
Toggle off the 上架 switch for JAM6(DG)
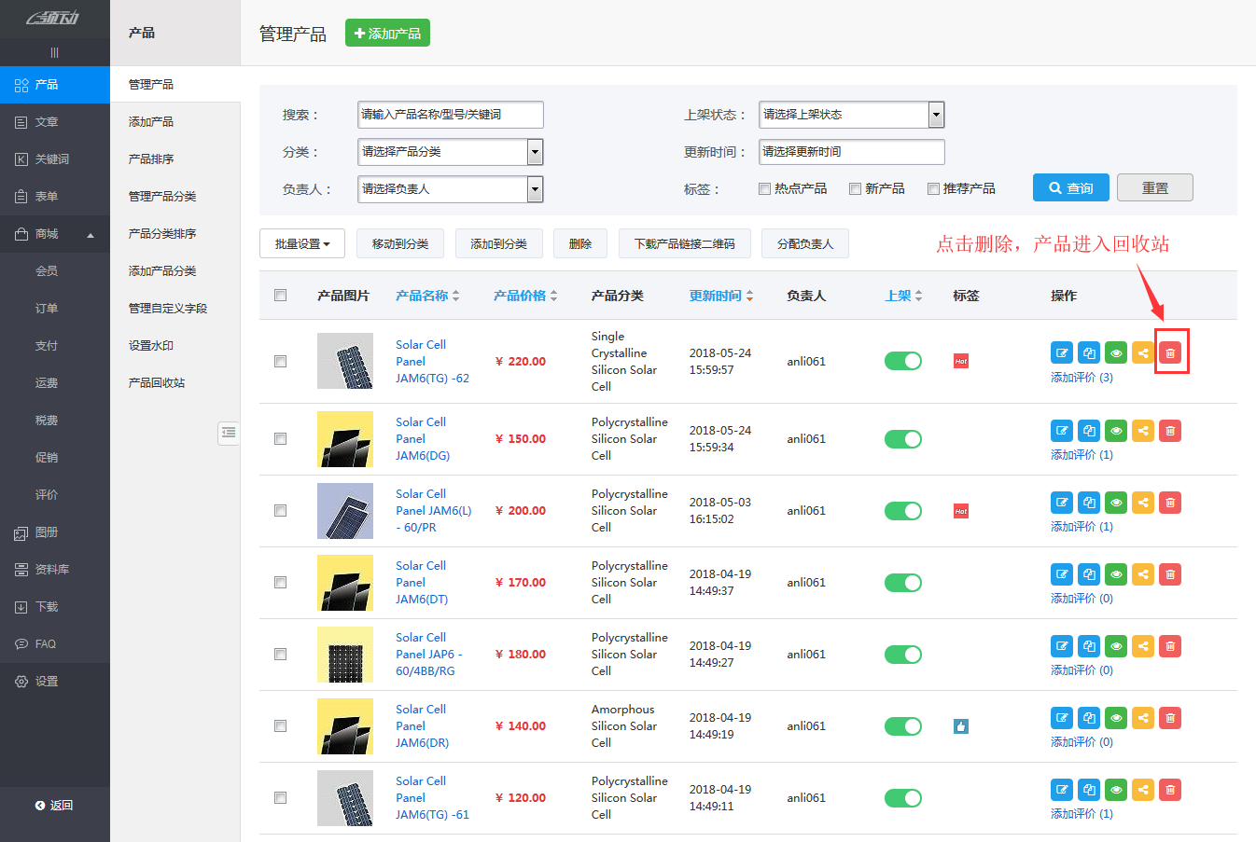pos(902,438)
